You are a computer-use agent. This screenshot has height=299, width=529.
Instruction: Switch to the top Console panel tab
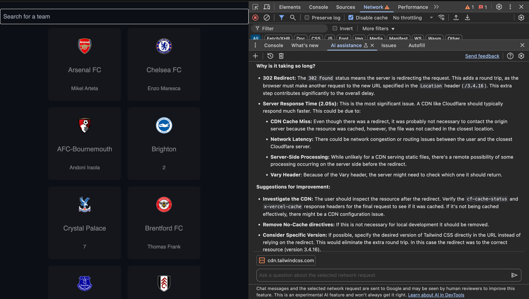tap(318, 7)
